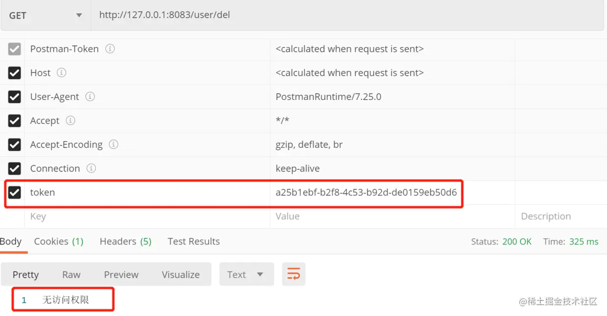Click the request URL input field
The width and height of the screenshot is (607, 316).
tap(348, 16)
